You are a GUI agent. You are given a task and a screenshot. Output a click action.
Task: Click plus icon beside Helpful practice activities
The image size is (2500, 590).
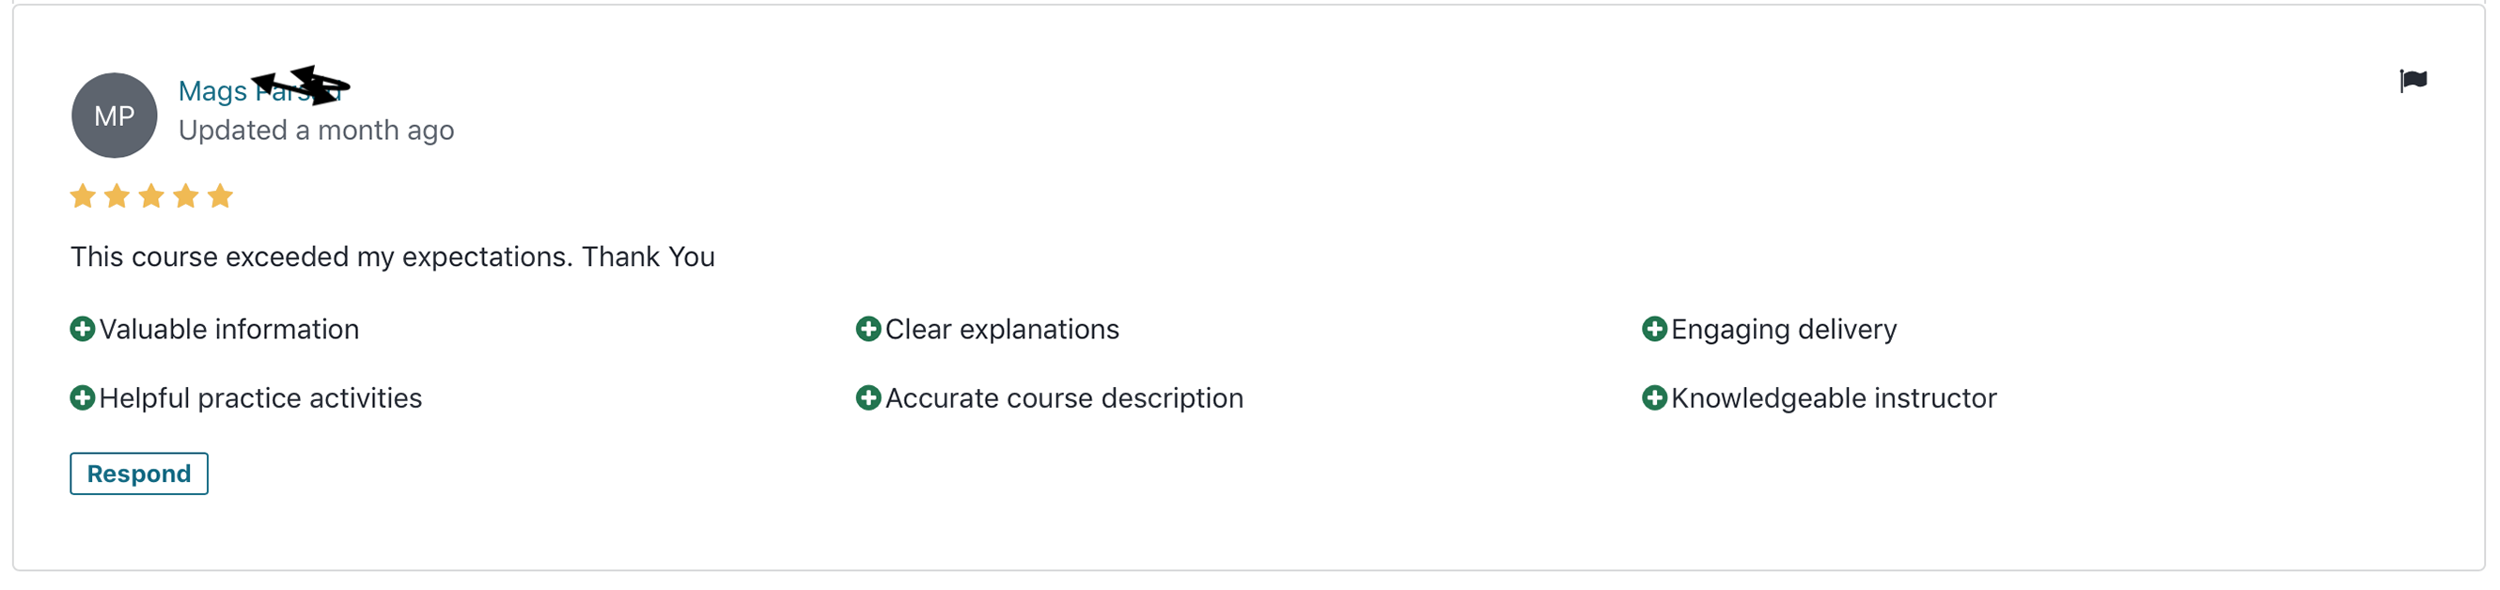(x=83, y=397)
